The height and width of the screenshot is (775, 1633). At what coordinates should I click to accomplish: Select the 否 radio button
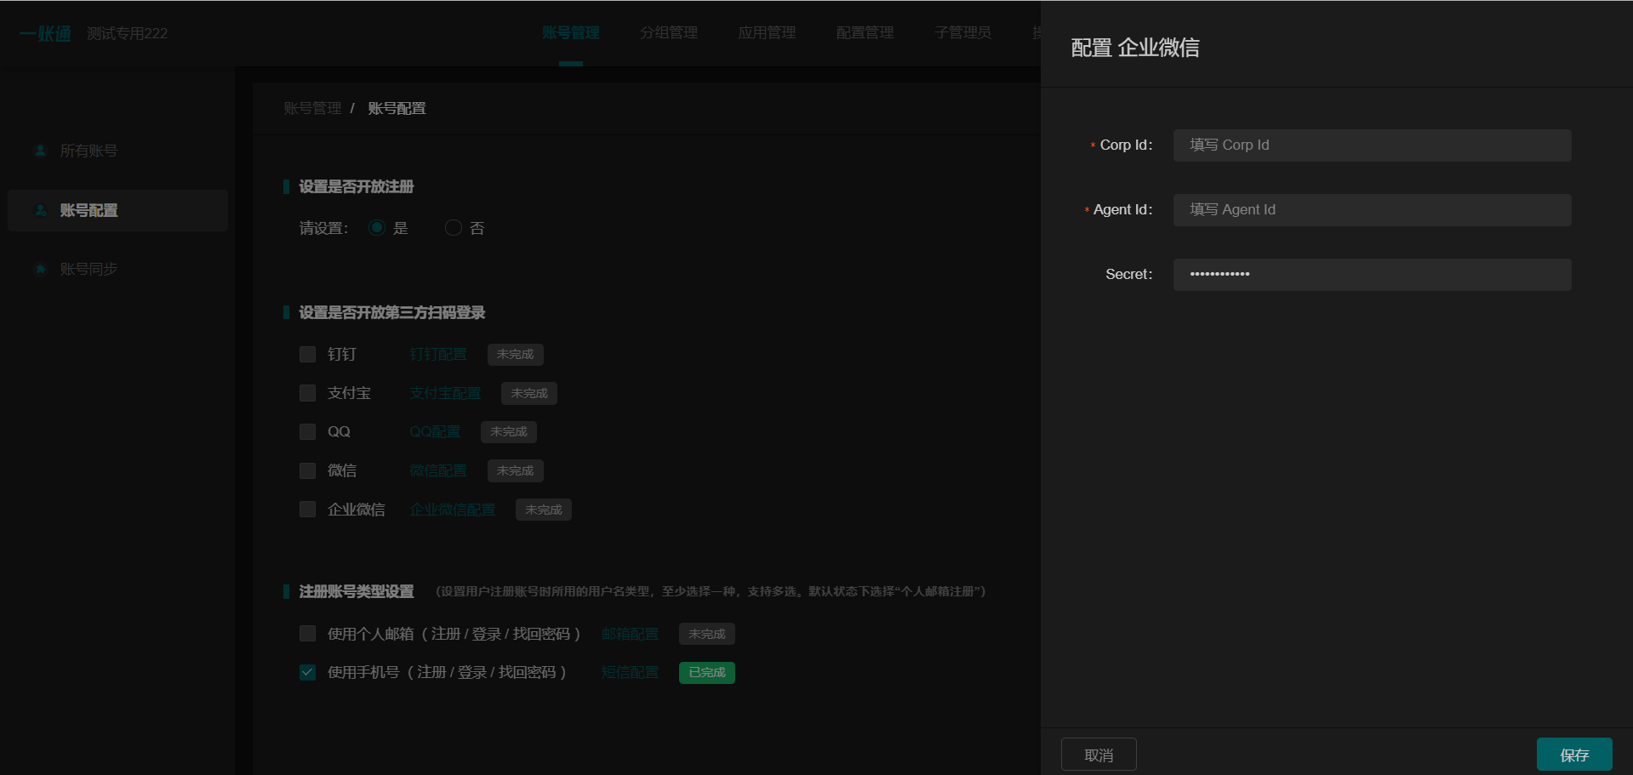(453, 227)
